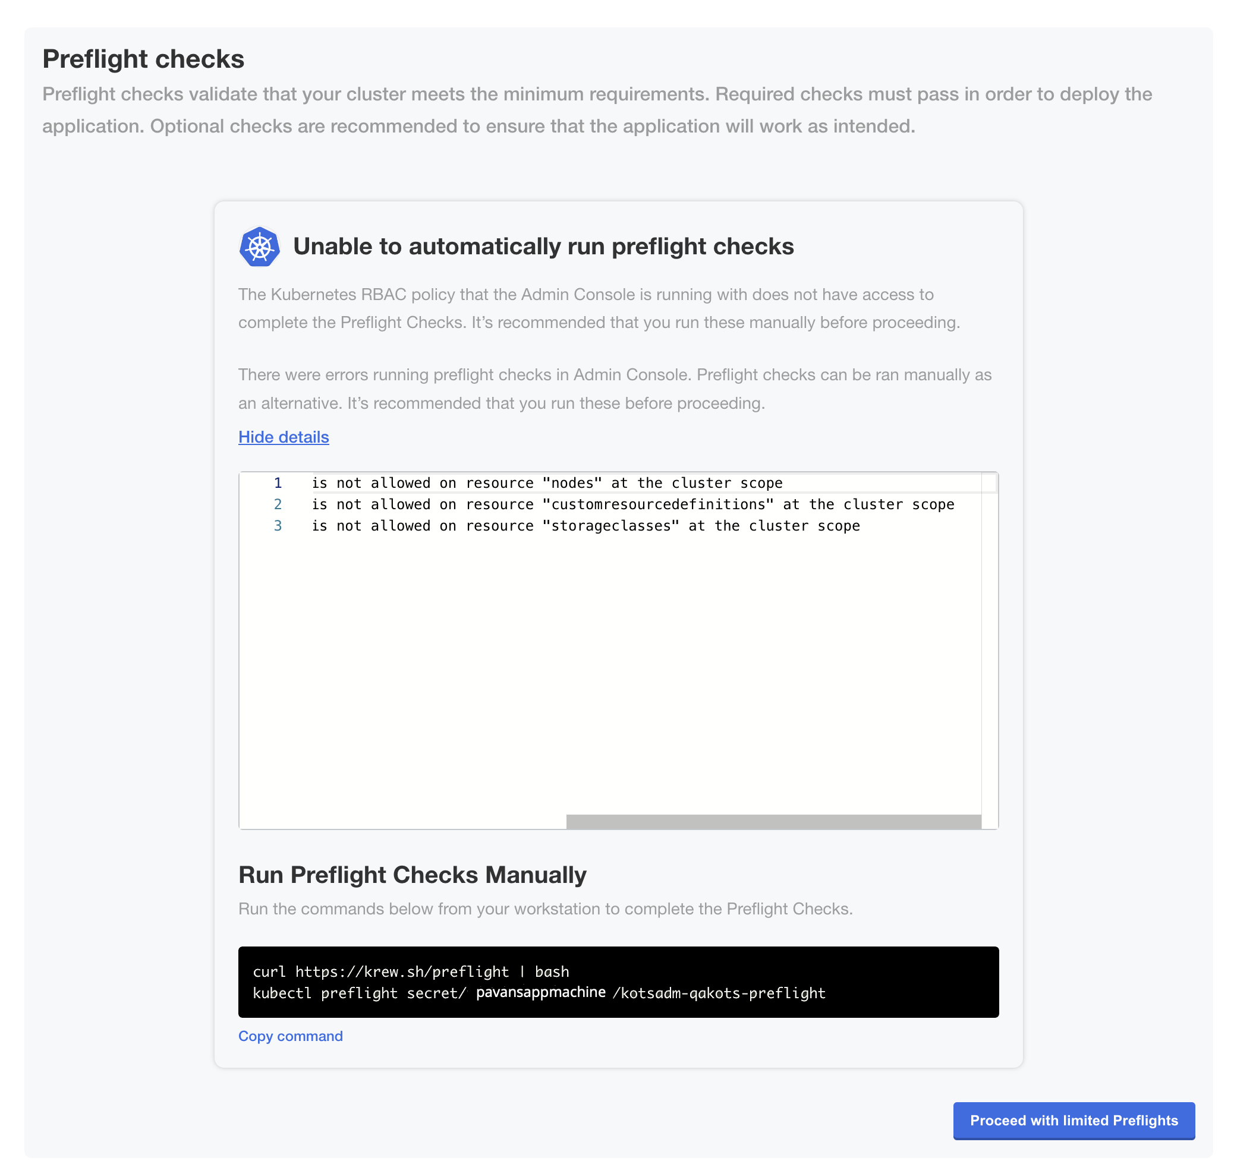Select the blue hexagon ship's wheel icon

(x=260, y=247)
